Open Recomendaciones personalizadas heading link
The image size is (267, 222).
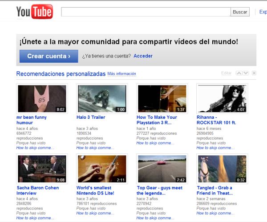[61, 74]
